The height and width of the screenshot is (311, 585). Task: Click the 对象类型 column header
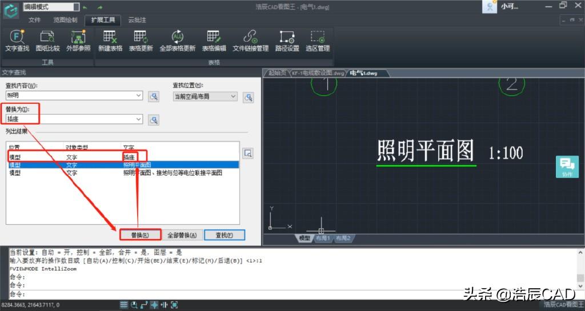(77, 147)
